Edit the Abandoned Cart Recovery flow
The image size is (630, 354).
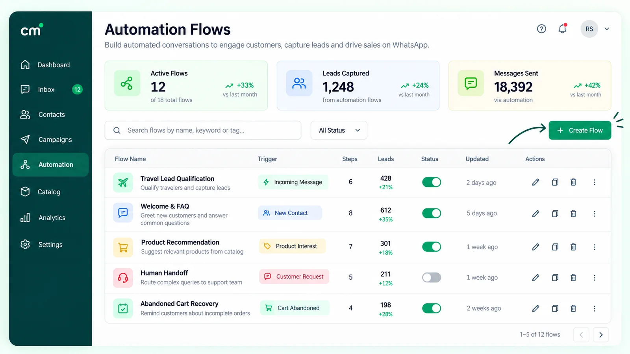tap(535, 308)
